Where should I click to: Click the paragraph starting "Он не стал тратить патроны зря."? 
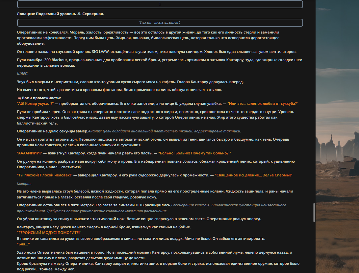tap(153, 142)
